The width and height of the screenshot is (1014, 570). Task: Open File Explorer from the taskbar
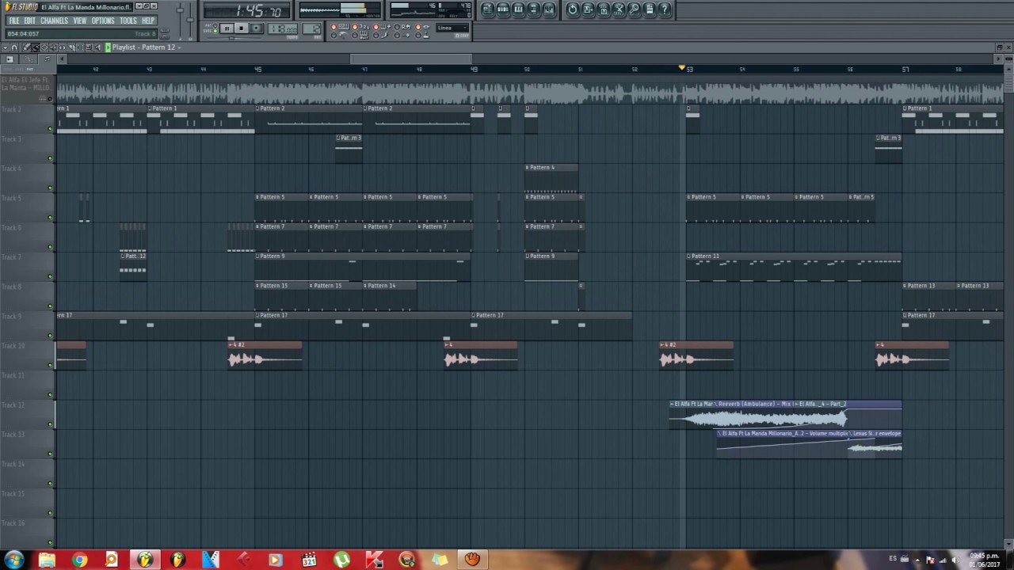pyautogui.click(x=47, y=560)
